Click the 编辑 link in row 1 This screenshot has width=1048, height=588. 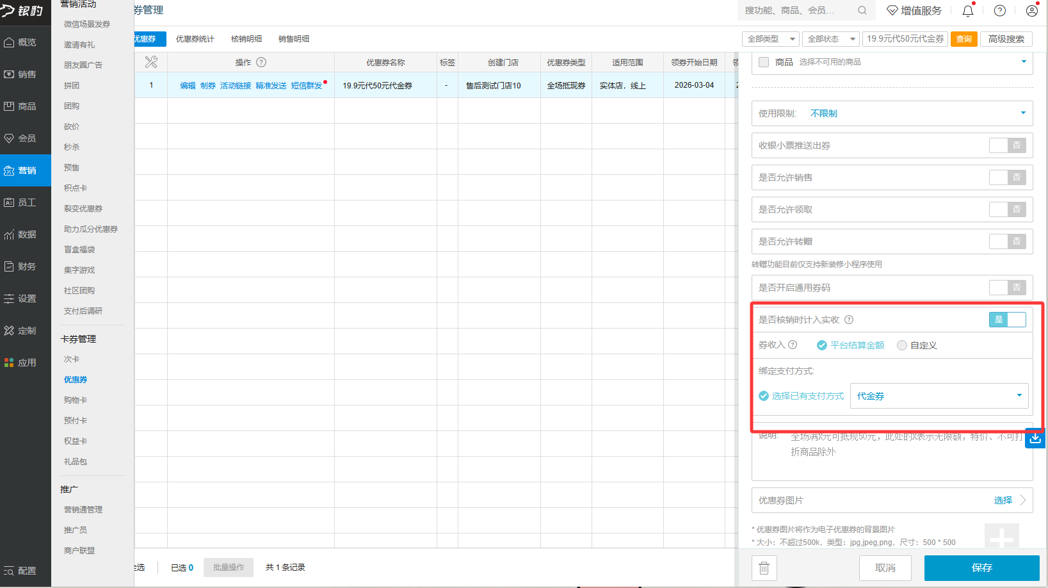pos(188,85)
